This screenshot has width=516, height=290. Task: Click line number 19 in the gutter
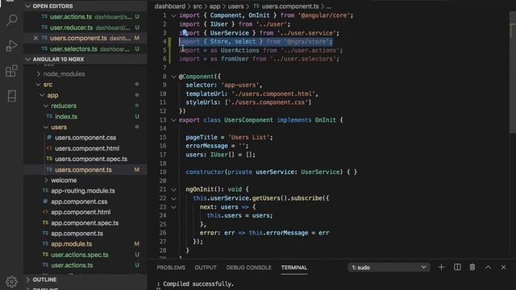click(x=163, y=172)
